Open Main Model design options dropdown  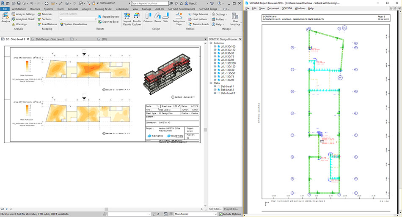tap(195, 214)
